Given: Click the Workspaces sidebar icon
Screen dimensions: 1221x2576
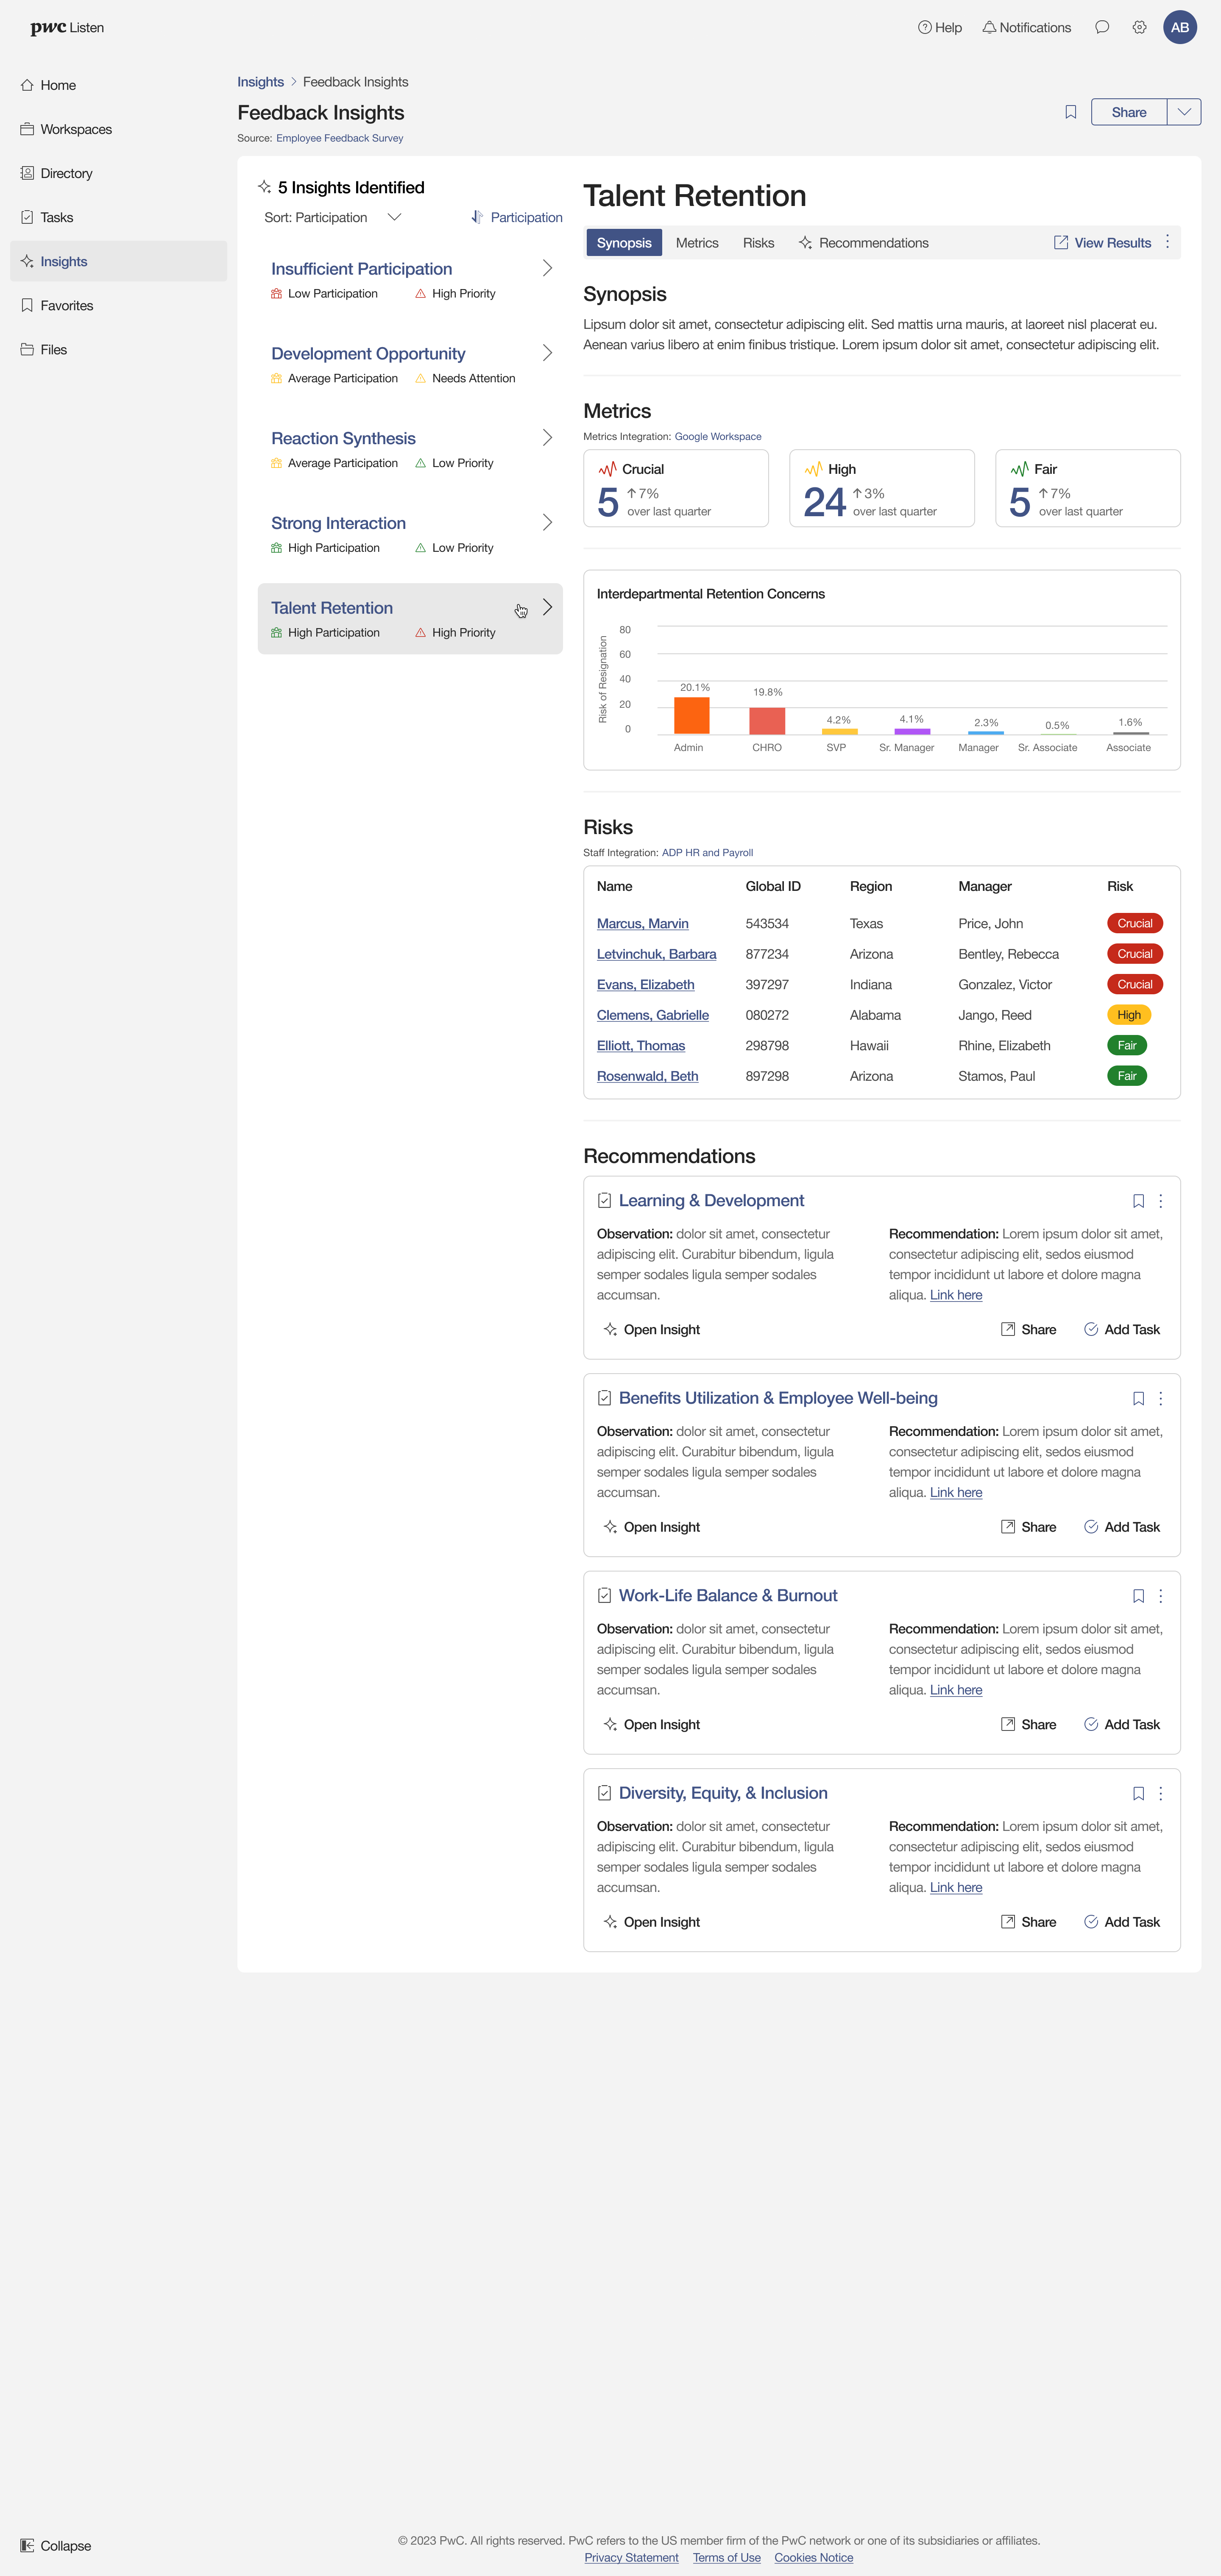Looking at the screenshot, I should 27,129.
